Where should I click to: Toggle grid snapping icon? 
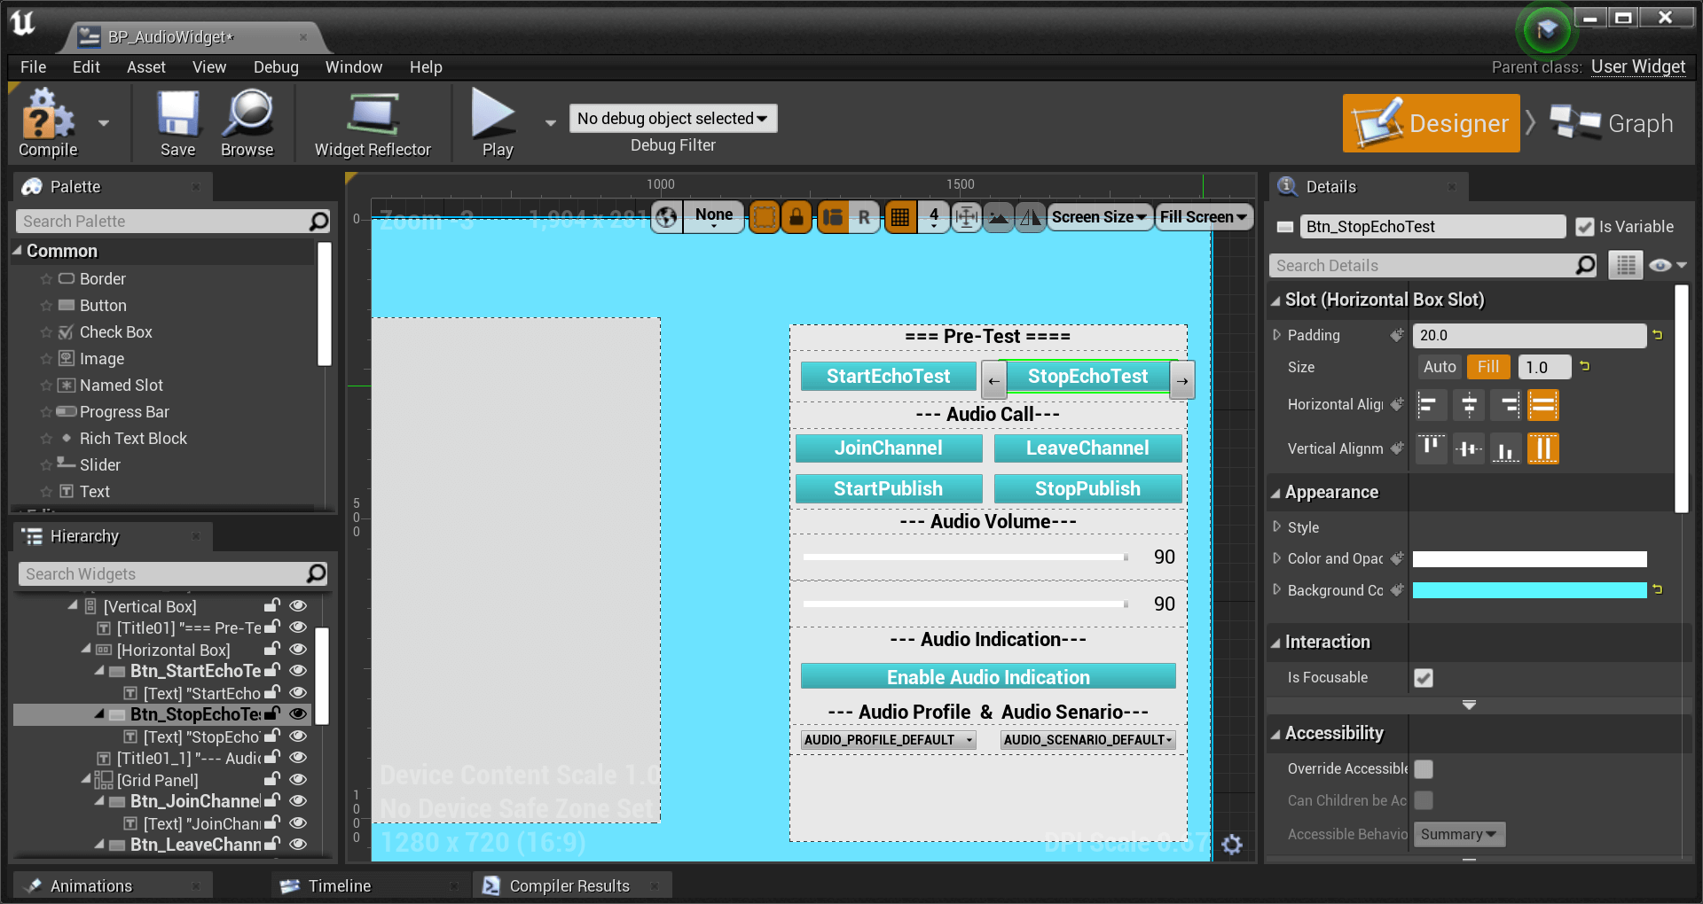[900, 216]
